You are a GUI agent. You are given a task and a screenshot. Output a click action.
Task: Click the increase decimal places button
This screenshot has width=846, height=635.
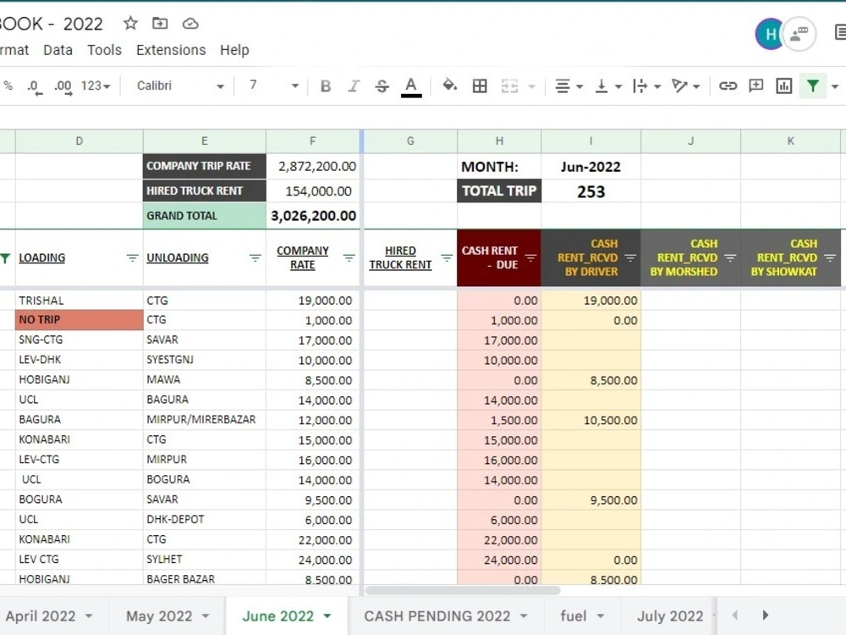pyautogui.click(x=63, y=86)
